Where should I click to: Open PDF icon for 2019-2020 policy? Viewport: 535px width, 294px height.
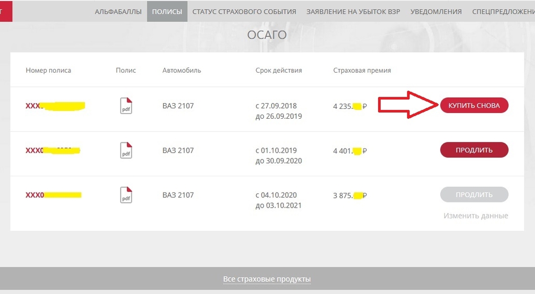point(126,150)
